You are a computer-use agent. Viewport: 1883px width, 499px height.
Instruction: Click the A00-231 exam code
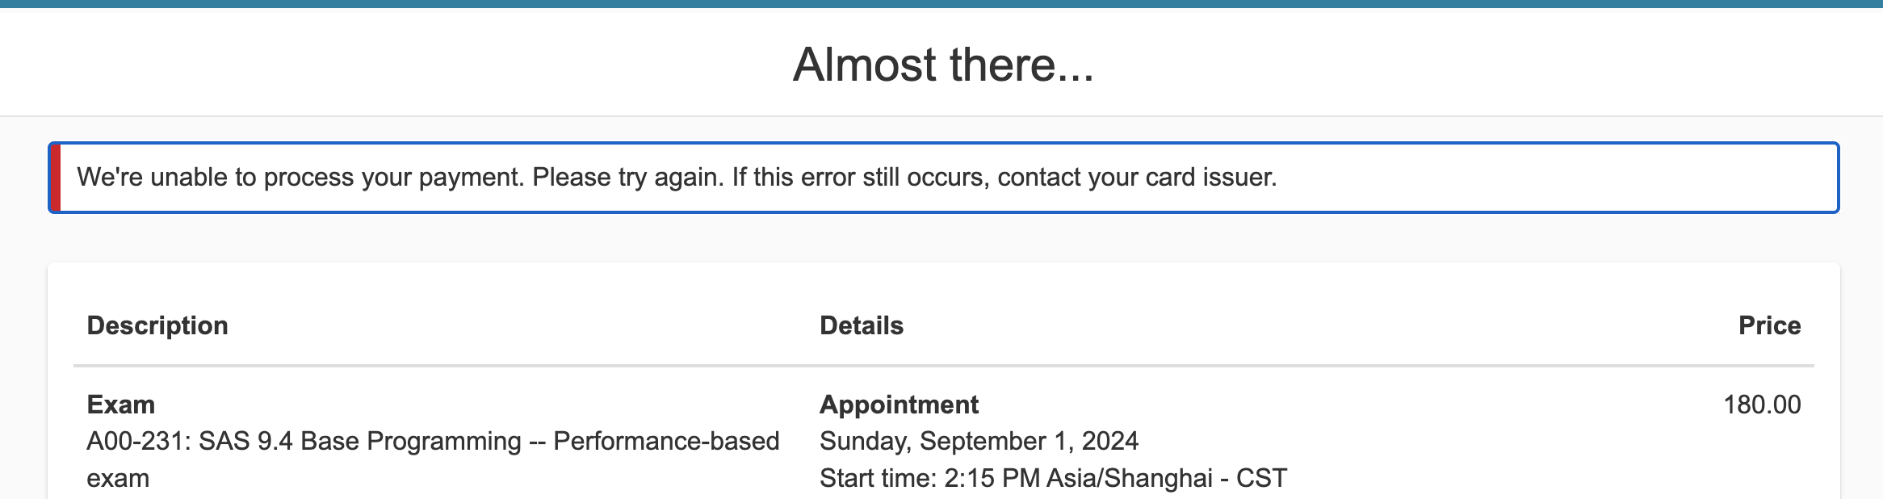137,442
